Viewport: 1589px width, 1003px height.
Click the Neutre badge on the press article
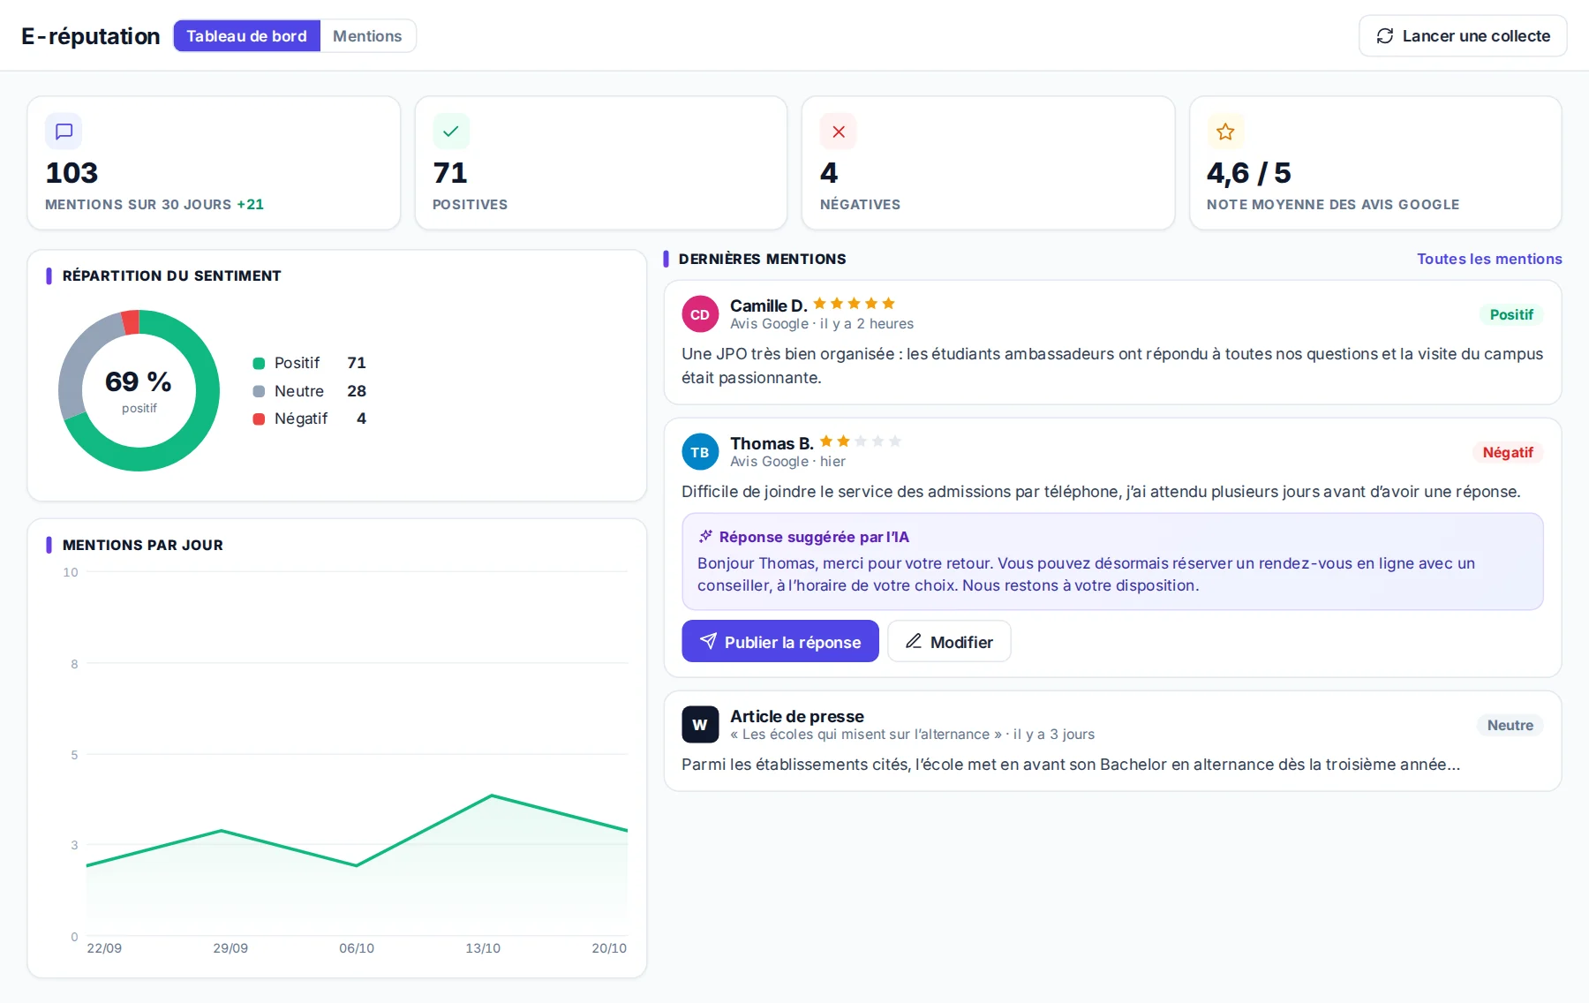tap(1510, 725)
